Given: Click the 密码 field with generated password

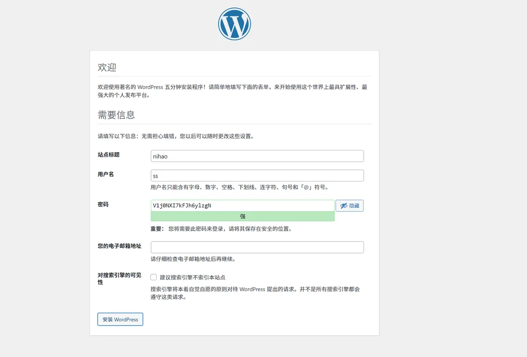Looking at the screenshot, I should click(242, 206).
